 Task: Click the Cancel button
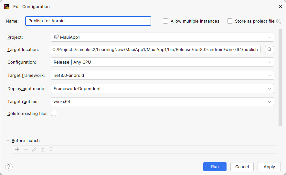[x=242, y=167]
